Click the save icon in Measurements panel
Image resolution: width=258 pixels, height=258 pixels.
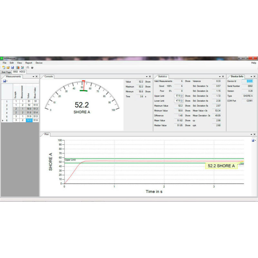coord(5,81)
